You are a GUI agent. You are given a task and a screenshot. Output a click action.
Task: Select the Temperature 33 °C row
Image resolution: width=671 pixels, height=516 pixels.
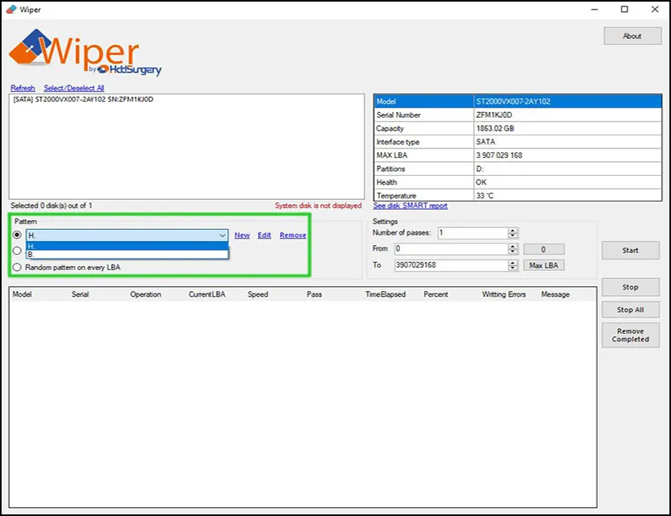[518, 195]
